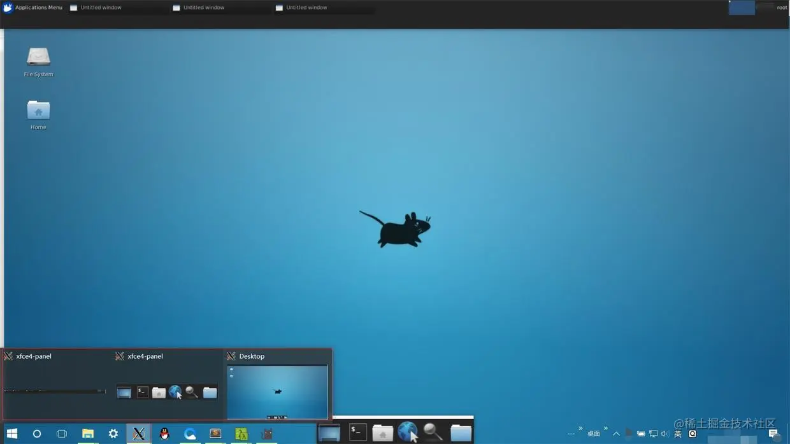Open the Settings gear on the taskbar
This screenshot has height=444, width=790.
pos(113,433)
